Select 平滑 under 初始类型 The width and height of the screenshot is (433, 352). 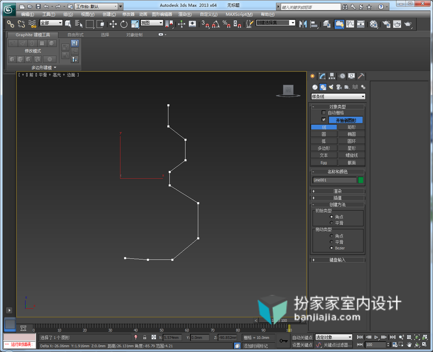pyautogui.click(x=331, y=223)
